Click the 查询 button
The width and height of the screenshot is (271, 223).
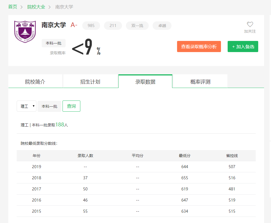(x=71, y=106)
